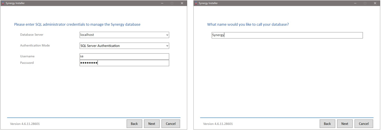Minimize the left Synergy Installer window
The height and width of the screenshot is (131, 382).
coord(162,3)
